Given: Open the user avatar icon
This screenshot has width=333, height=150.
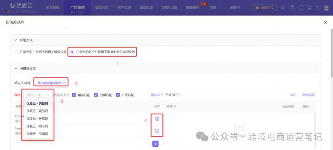Looking at the screenshot, I should (x=326, y=8).
